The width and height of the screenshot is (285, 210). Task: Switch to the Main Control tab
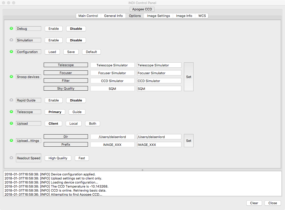point(88,16)
